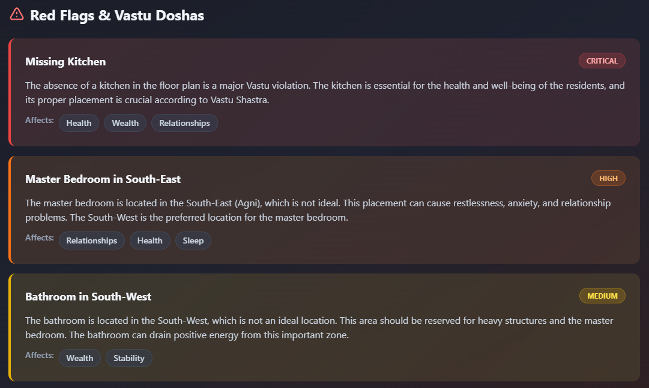This screenshot has width=649, height=388.
Task: Select Relationships tag under Missing Kitchen
Action: click(x=184, y=123)
